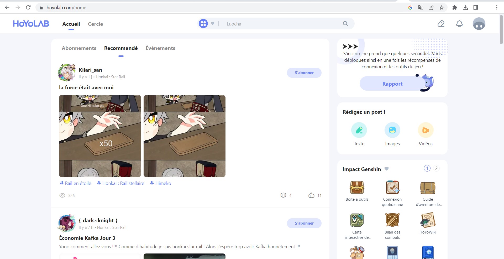
Task: Subscribe to Kilari_san with S'abonner
Action: (304, 73)
